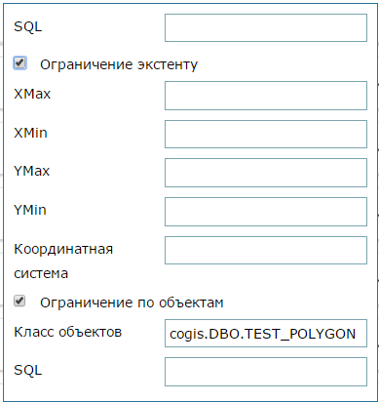Focus the XMin input field
379x403 pixels.
coord(266,134)
